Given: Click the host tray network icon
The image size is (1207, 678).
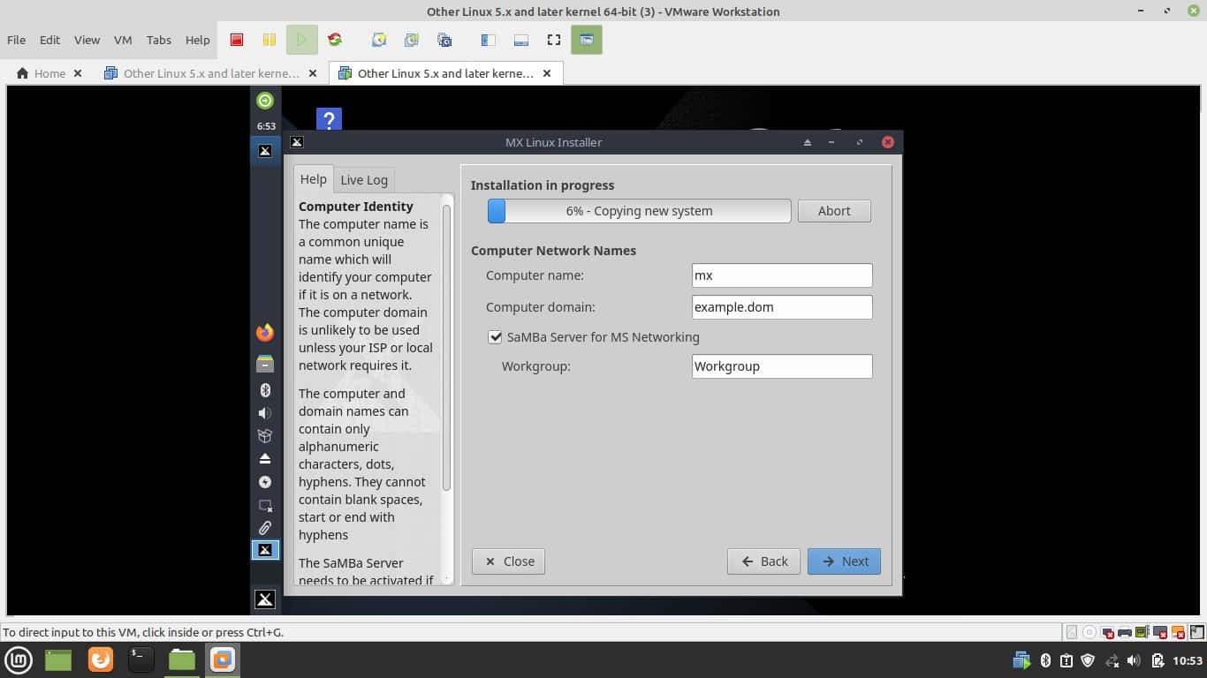Looking at the screenshot, I should click(1112, 660).
